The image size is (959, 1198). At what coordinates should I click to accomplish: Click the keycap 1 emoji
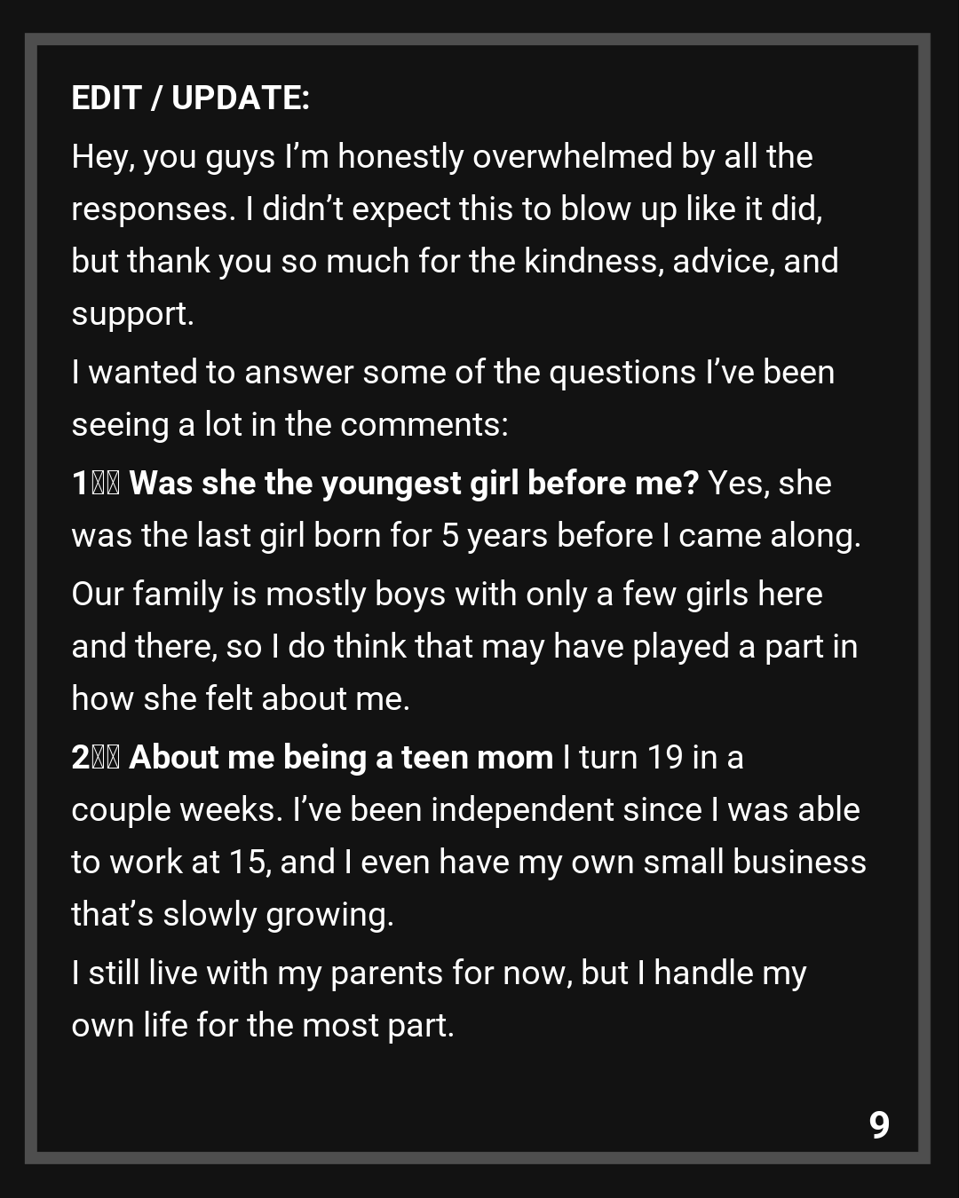(x=96, y=484)
